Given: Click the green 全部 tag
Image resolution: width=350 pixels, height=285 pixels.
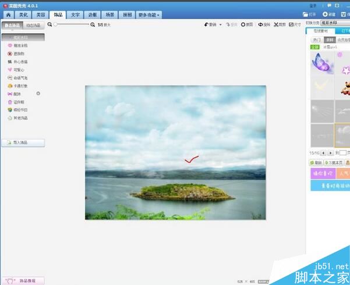Looking at the screenshot, I should pos(315,47).
